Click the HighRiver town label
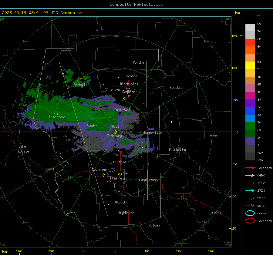Viewport: 273px width, 255px height. click(126, 213)
